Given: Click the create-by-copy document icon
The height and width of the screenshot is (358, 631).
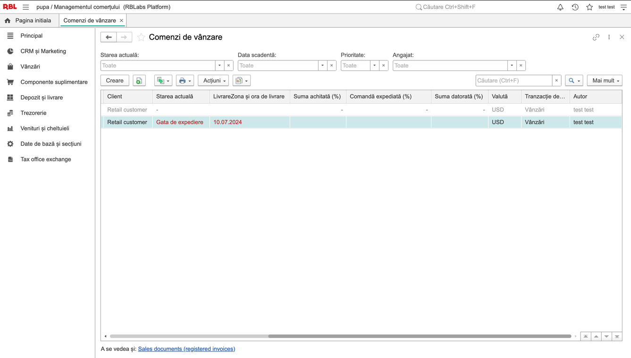Looking at the screenshot, I should pos(139,81).
